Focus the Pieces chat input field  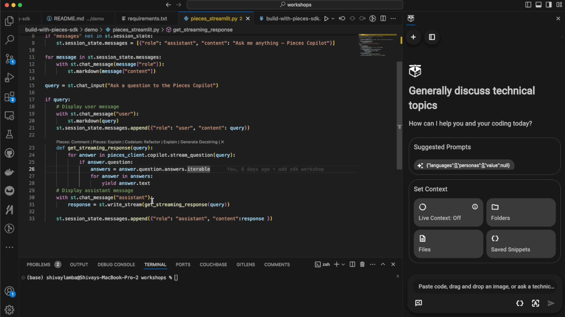(485, 286)
